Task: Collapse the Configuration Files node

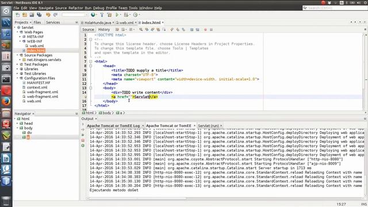Action: (18, 78)
